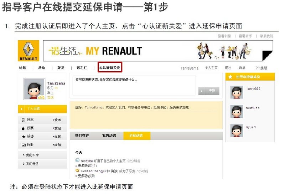This screenshot has width=285, height=194.
Task: Click the TanyaSama profile avatar
Action: [x=34, y=89]
